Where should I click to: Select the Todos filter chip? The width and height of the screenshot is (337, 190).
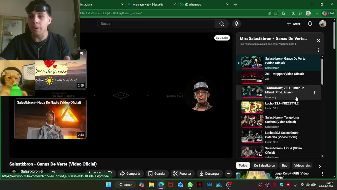tap(243, 165)
